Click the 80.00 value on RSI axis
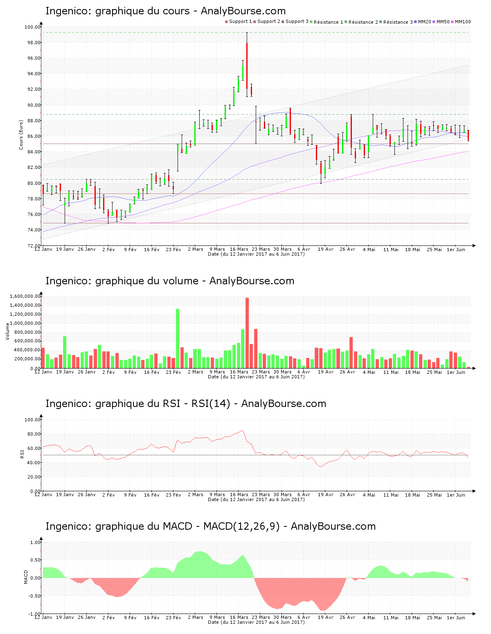 pos(33,434)
